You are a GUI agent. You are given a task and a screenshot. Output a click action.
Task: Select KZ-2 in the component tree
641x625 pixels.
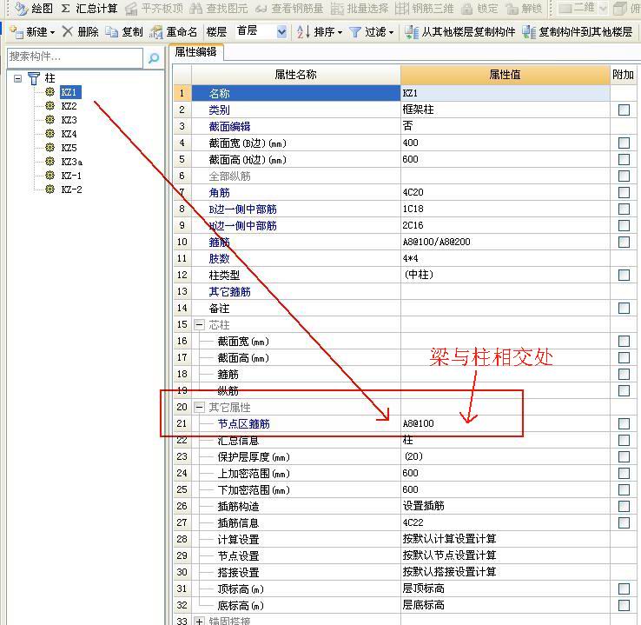71,189
